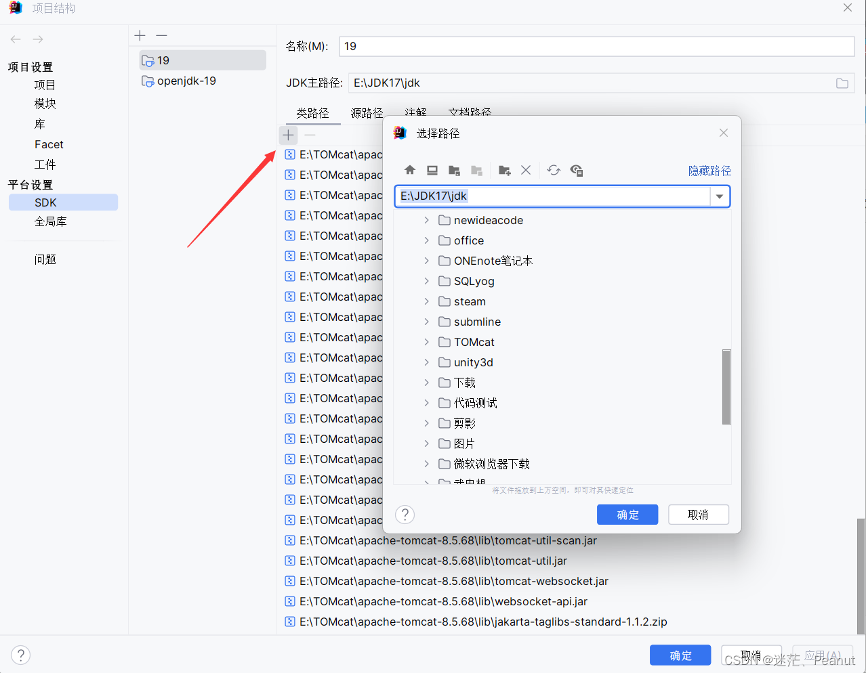Create a new folder in path chooser
The height and width of the screenshot is (673, 866).
(504, 170)
